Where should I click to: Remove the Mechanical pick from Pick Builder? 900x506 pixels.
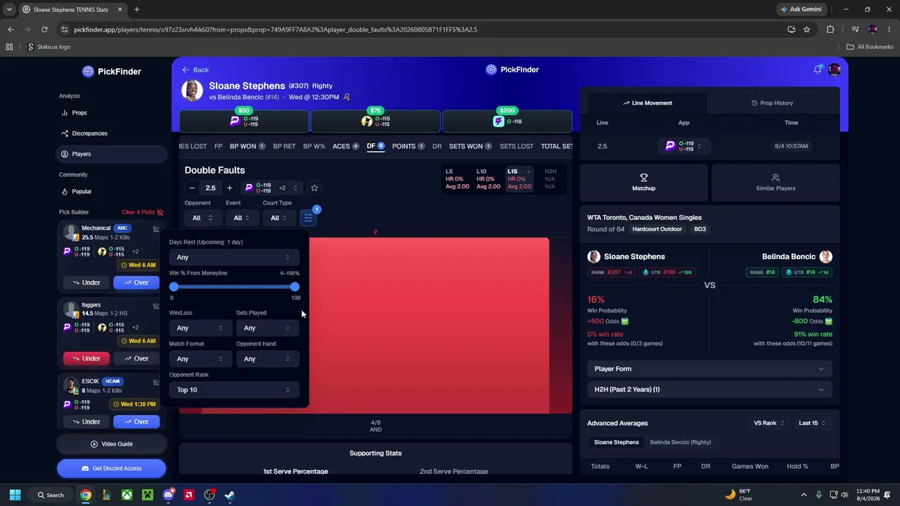(156, 229)
